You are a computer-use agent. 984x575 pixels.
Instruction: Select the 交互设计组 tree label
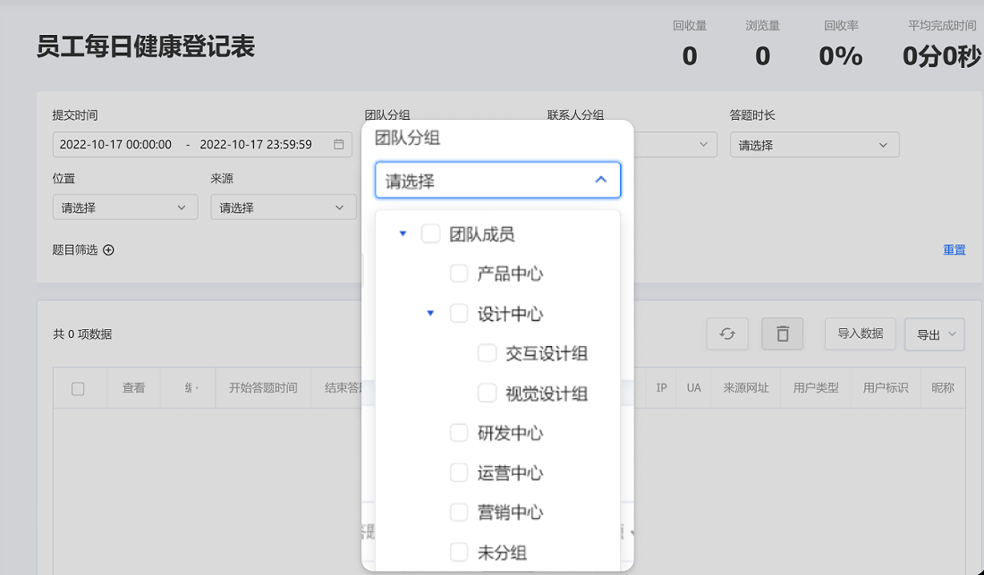point(546,353)
